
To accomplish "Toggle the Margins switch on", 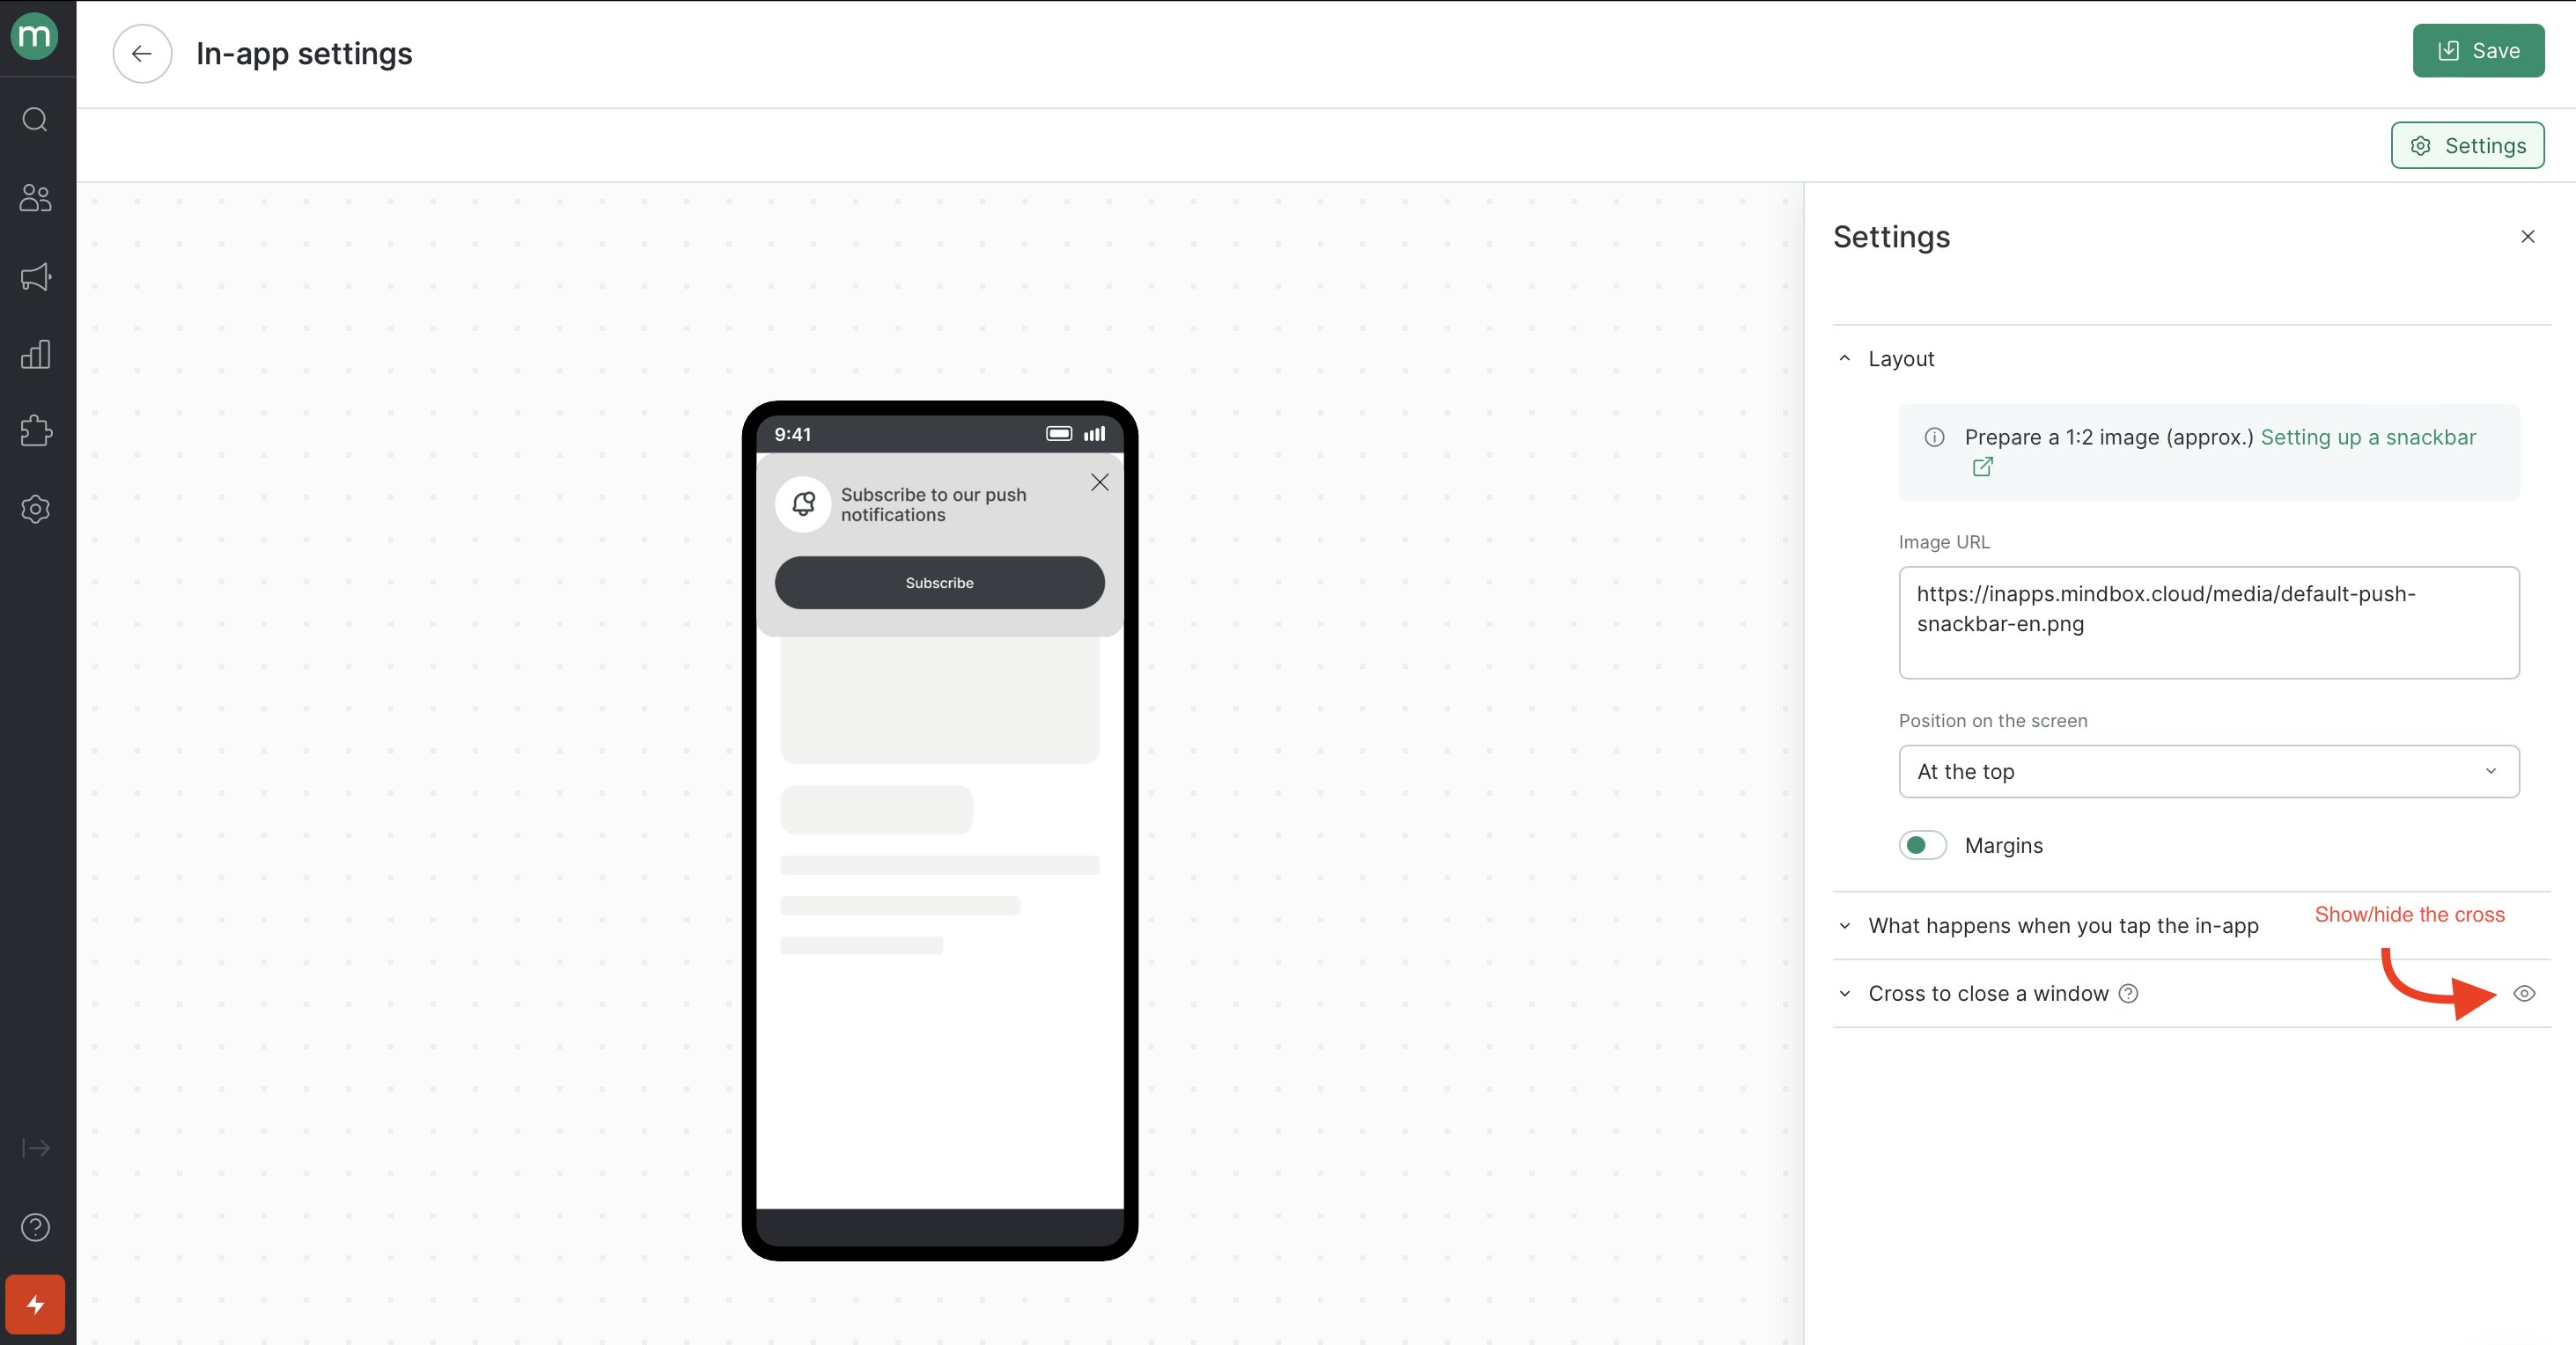I will (1922, 844).
